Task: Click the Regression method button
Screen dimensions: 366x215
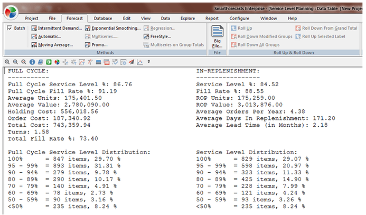Action: 159,28
